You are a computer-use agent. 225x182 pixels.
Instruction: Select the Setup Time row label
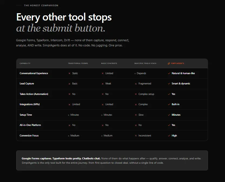26,115
